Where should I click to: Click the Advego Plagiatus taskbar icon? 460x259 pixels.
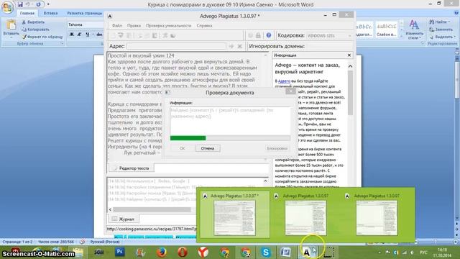[x=307, y=252]
